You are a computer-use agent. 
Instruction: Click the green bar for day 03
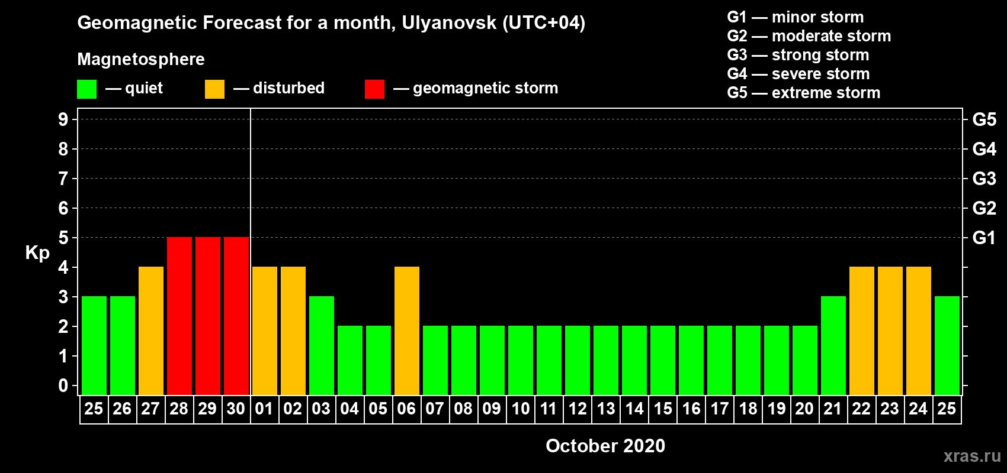click(321, 345)
